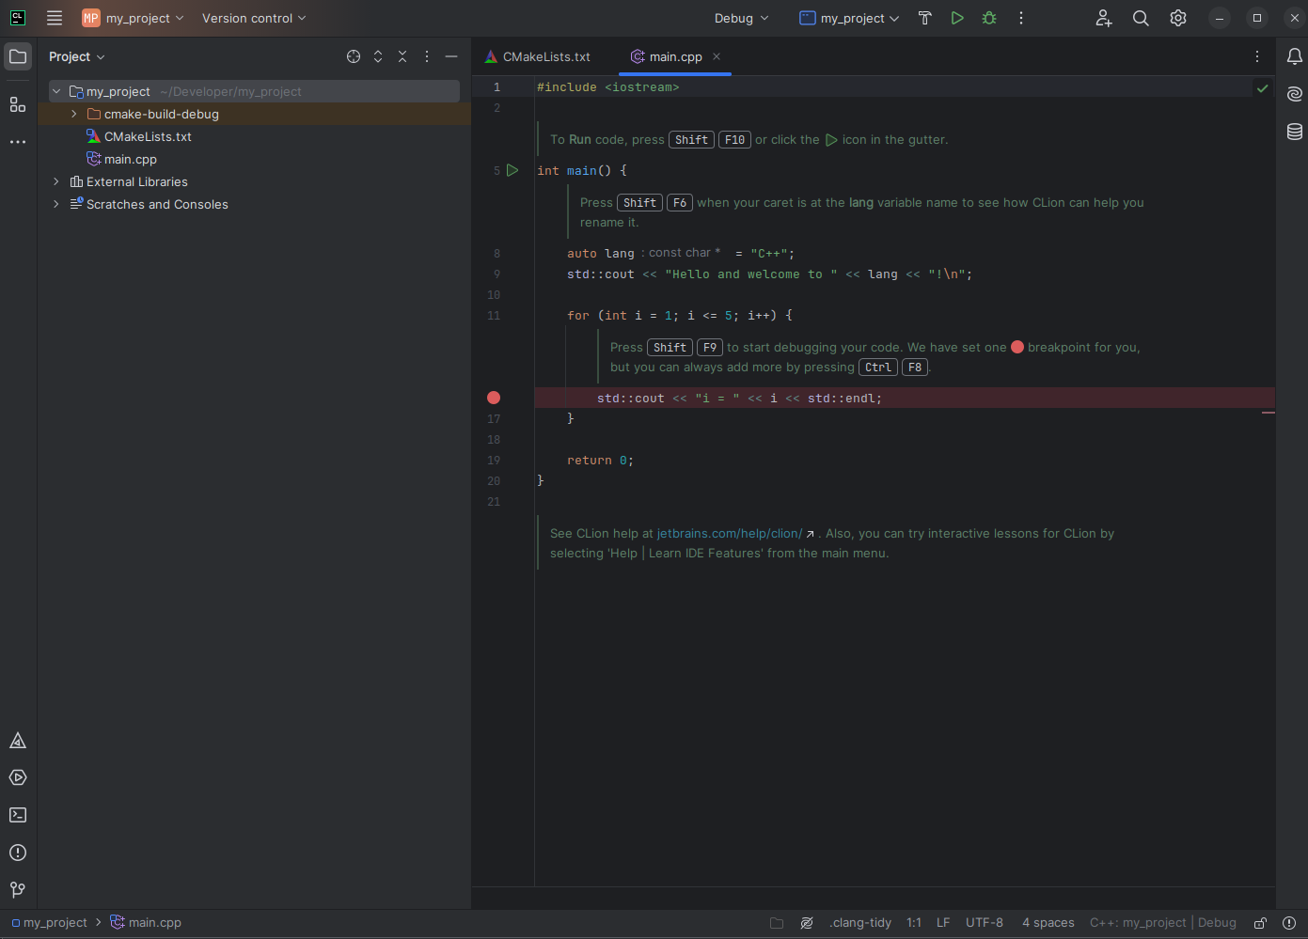Screen dimensions: 1308x939
Task: Run my_project with the green play button
Action: pyautogui.click(x=957, y=18)
